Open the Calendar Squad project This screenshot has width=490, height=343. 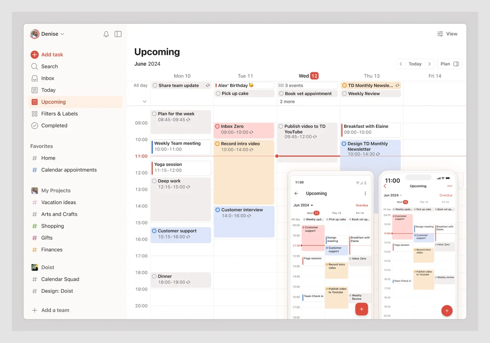point(60,279)
